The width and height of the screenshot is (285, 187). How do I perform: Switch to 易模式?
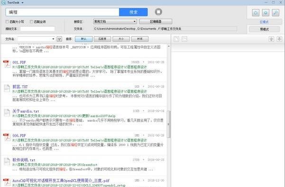[264, 29]
